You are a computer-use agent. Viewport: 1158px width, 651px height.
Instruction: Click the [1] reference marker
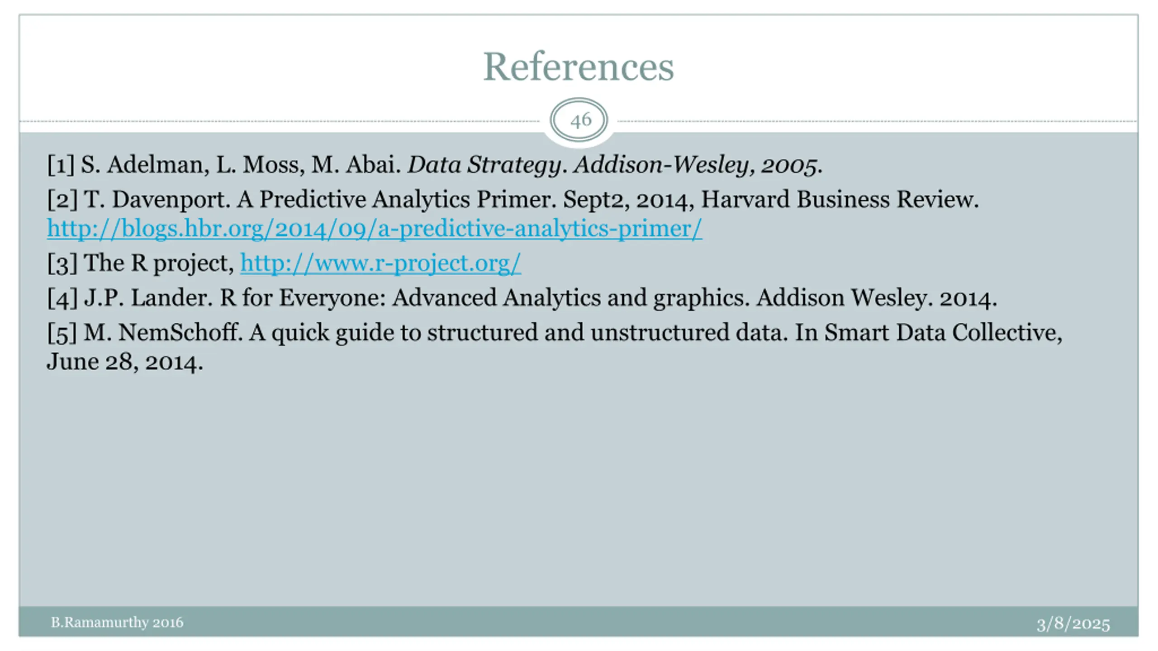click(61, 165)
